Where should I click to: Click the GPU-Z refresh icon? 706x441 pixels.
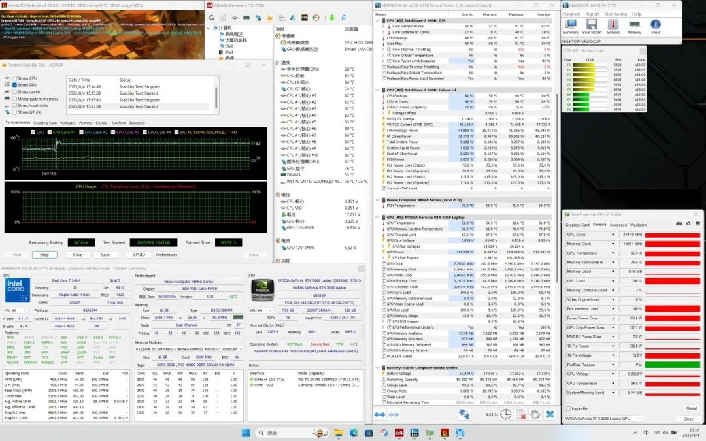(688, 223)
